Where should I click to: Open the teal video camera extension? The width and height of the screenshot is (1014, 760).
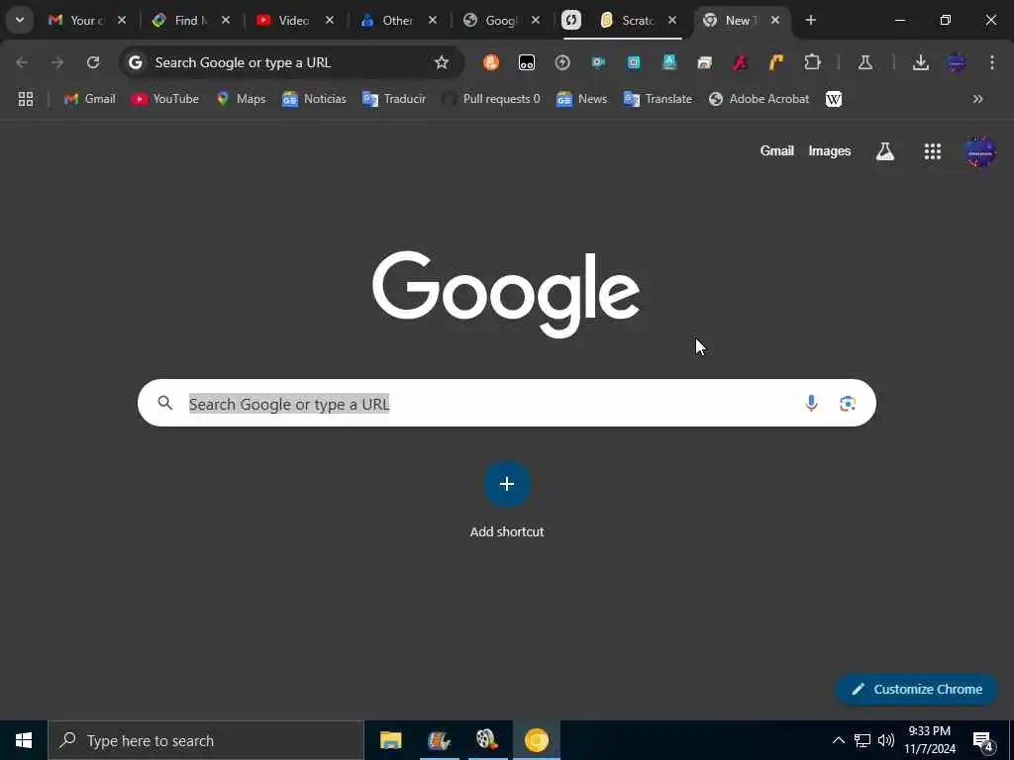pyautogui.click(x=598, y=62)
